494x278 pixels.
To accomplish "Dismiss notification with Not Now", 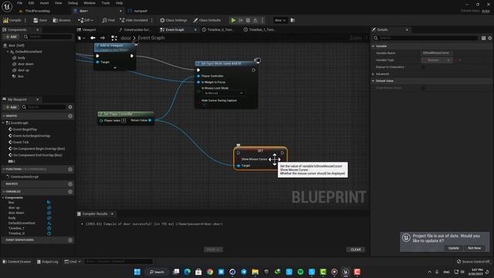I will [x=475, y=248].
